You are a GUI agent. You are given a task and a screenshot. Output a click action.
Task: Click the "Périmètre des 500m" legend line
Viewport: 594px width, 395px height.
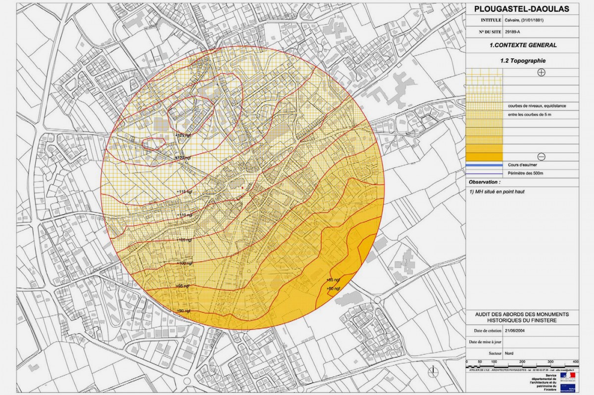485,174
